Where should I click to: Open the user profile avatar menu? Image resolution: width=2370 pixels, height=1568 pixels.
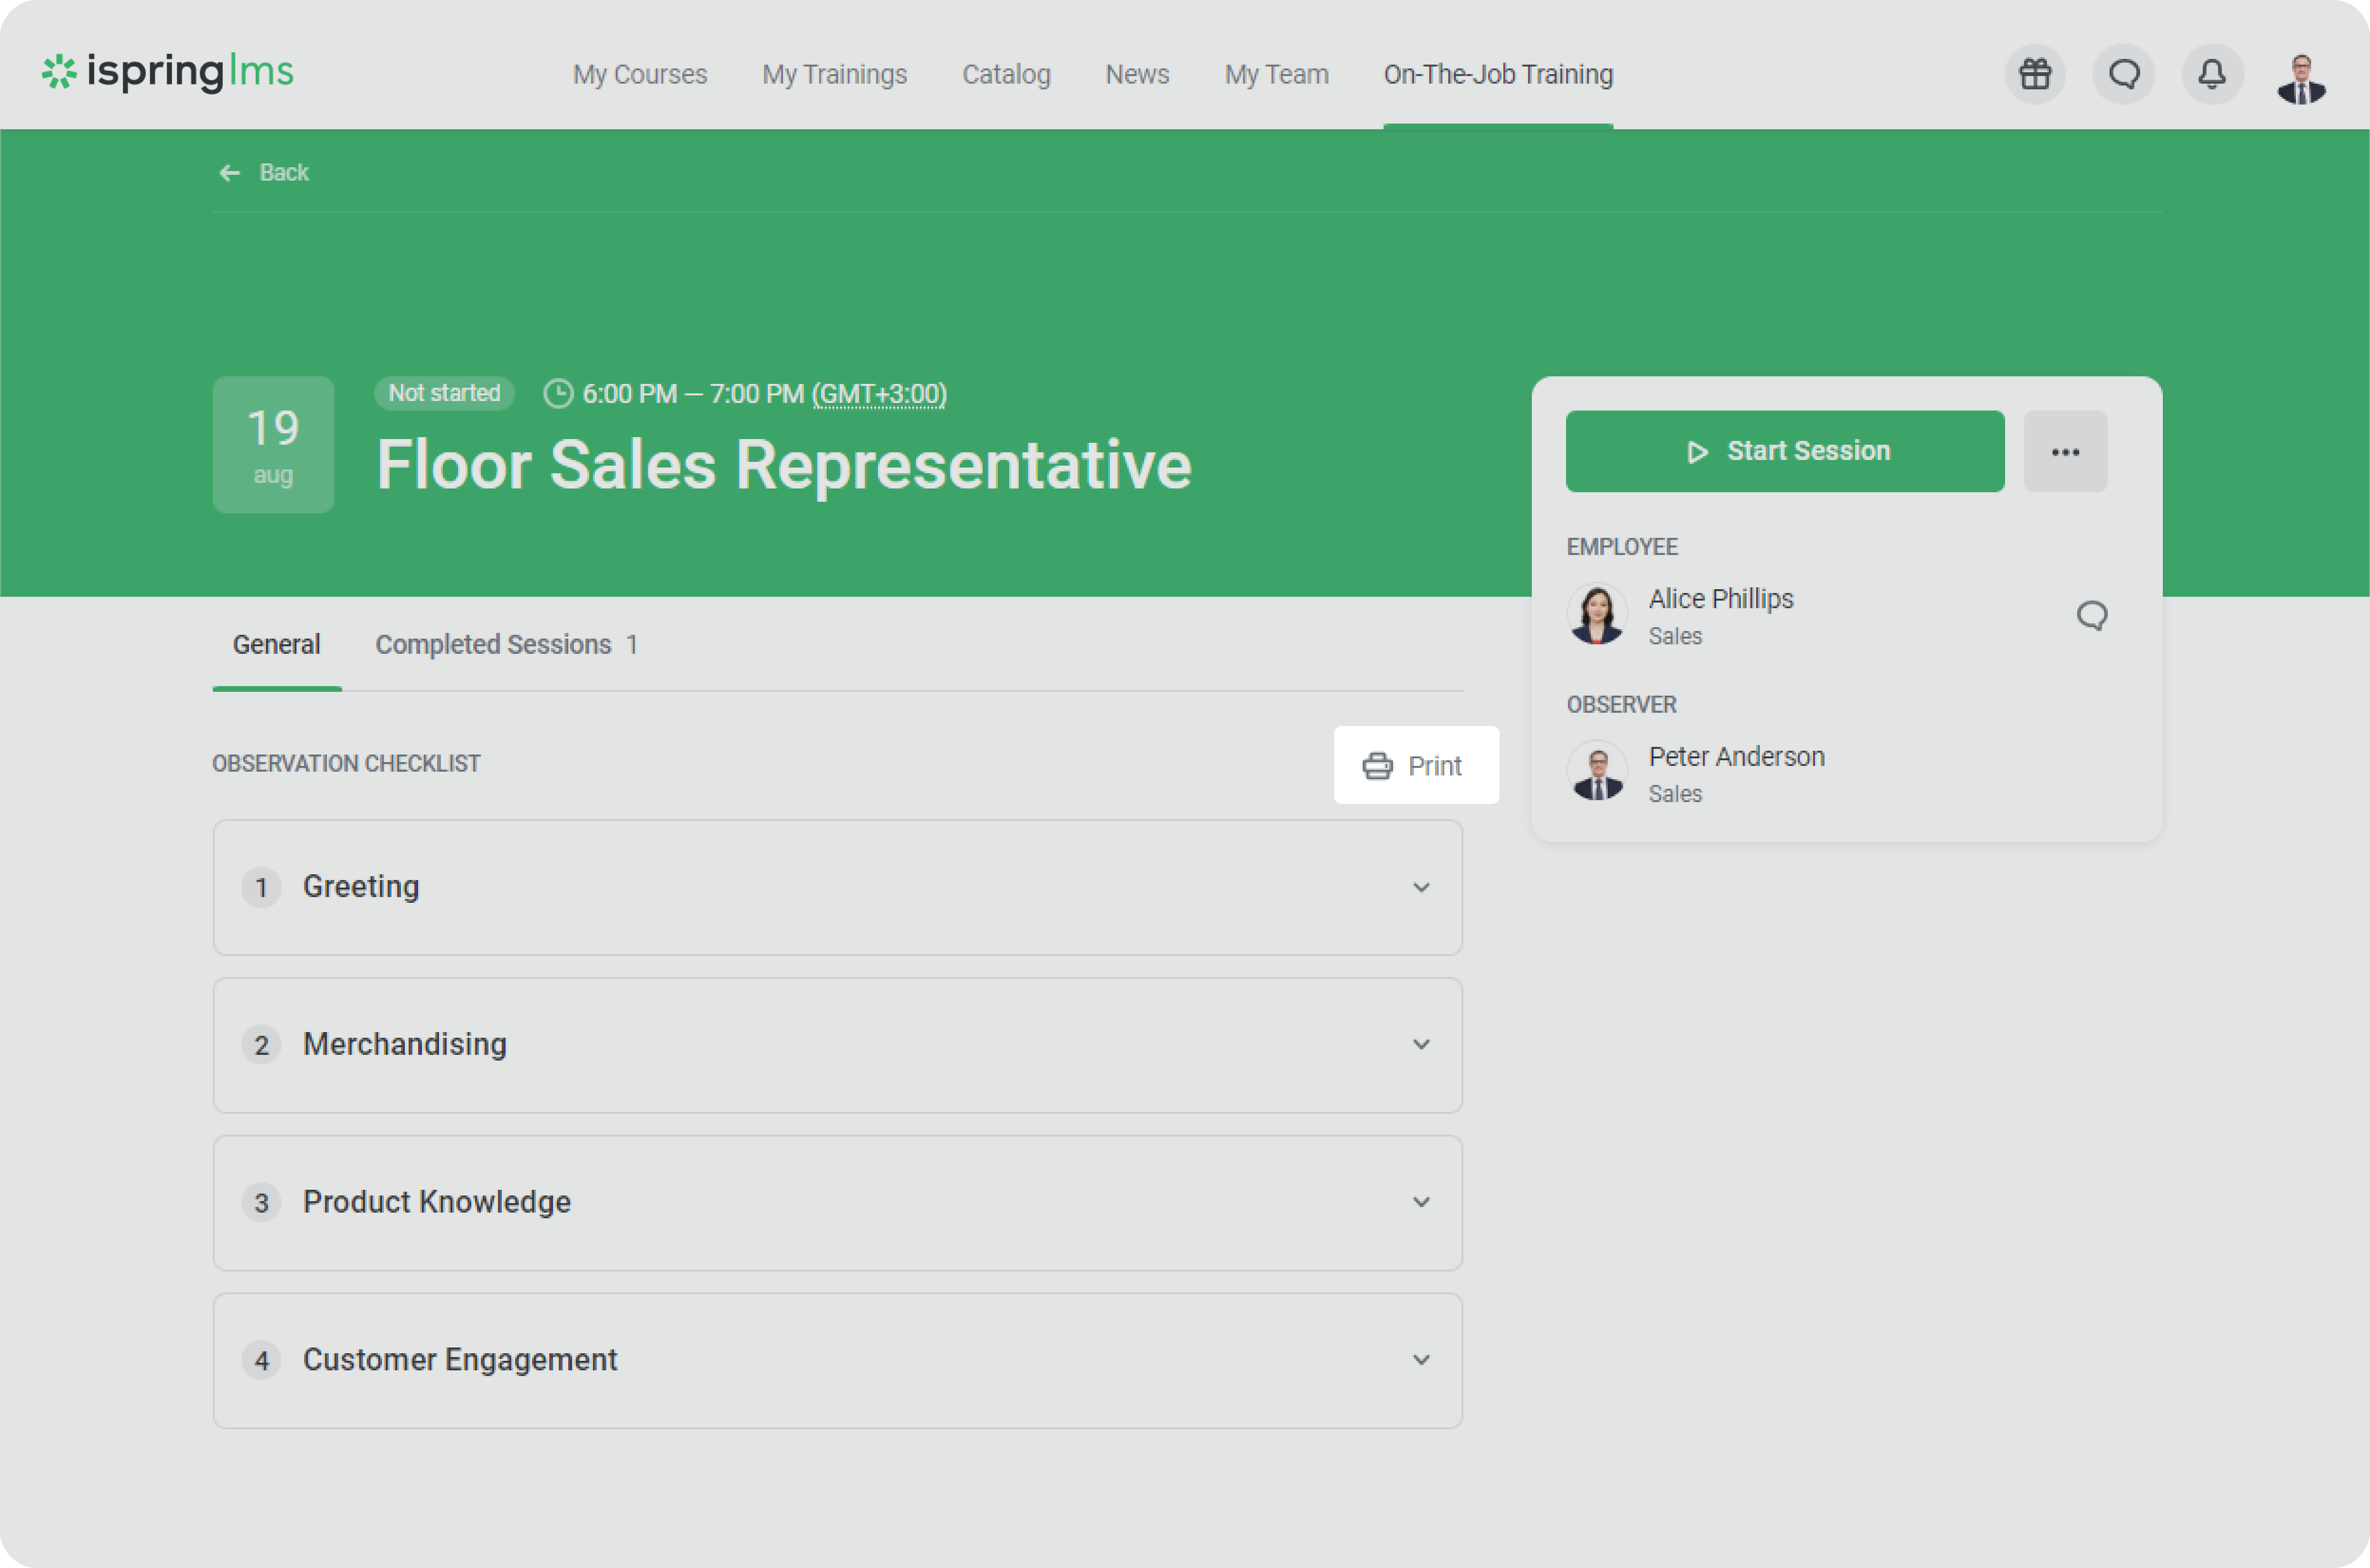[2301, 77]
